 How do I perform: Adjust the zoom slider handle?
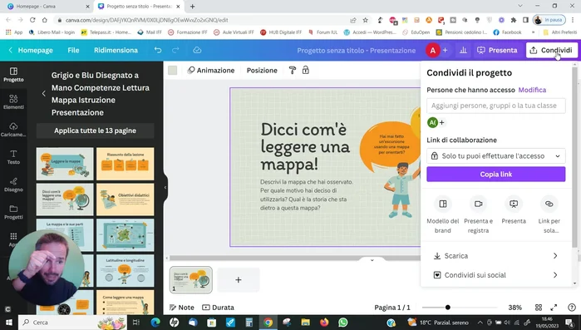(x=448, y=308)
